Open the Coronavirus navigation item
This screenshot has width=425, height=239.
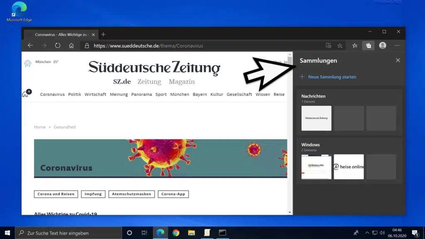(52, 94)
